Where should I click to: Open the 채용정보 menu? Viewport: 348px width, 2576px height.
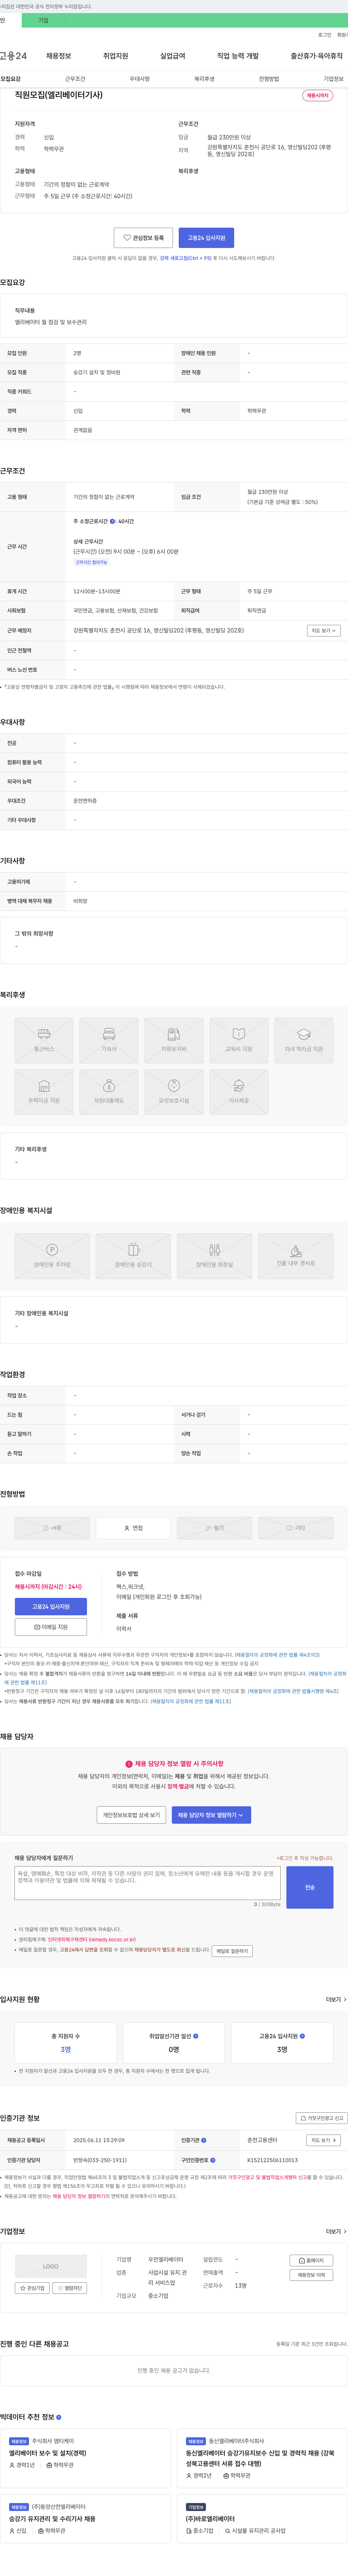[x=58, y=56]
